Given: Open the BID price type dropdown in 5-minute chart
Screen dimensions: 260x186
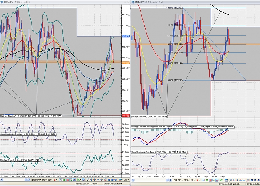Looking at the screenshot, I should (50, 180).
